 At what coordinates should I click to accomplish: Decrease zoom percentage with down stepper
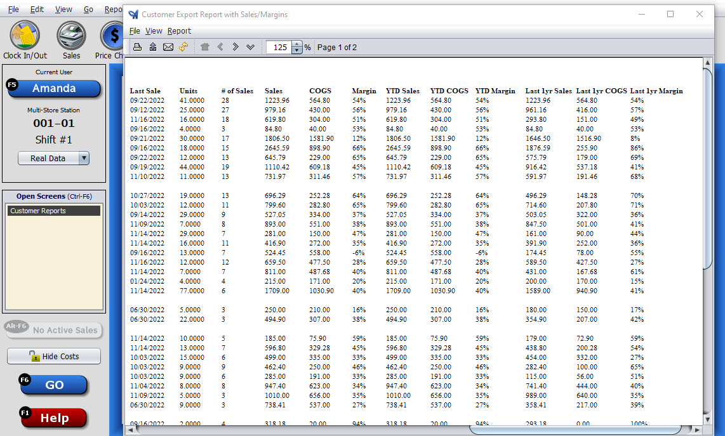point(297,50)
